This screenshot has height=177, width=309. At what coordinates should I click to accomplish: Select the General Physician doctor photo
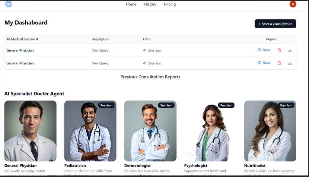coord(30,131)
